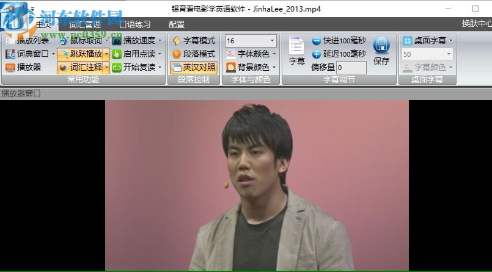Click the 快进100毫秒 minus icon
492x272 pixels.
pyautogui.click(x=317, y=41)
